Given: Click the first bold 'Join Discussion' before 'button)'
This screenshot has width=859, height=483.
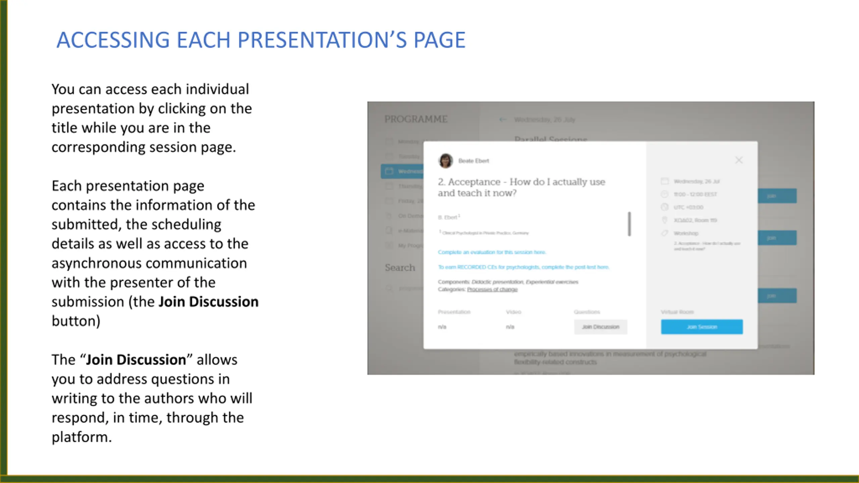Looking at the screenshot, I should click(208, 302).
